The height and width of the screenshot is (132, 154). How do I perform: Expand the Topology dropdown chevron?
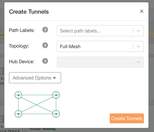138,46
